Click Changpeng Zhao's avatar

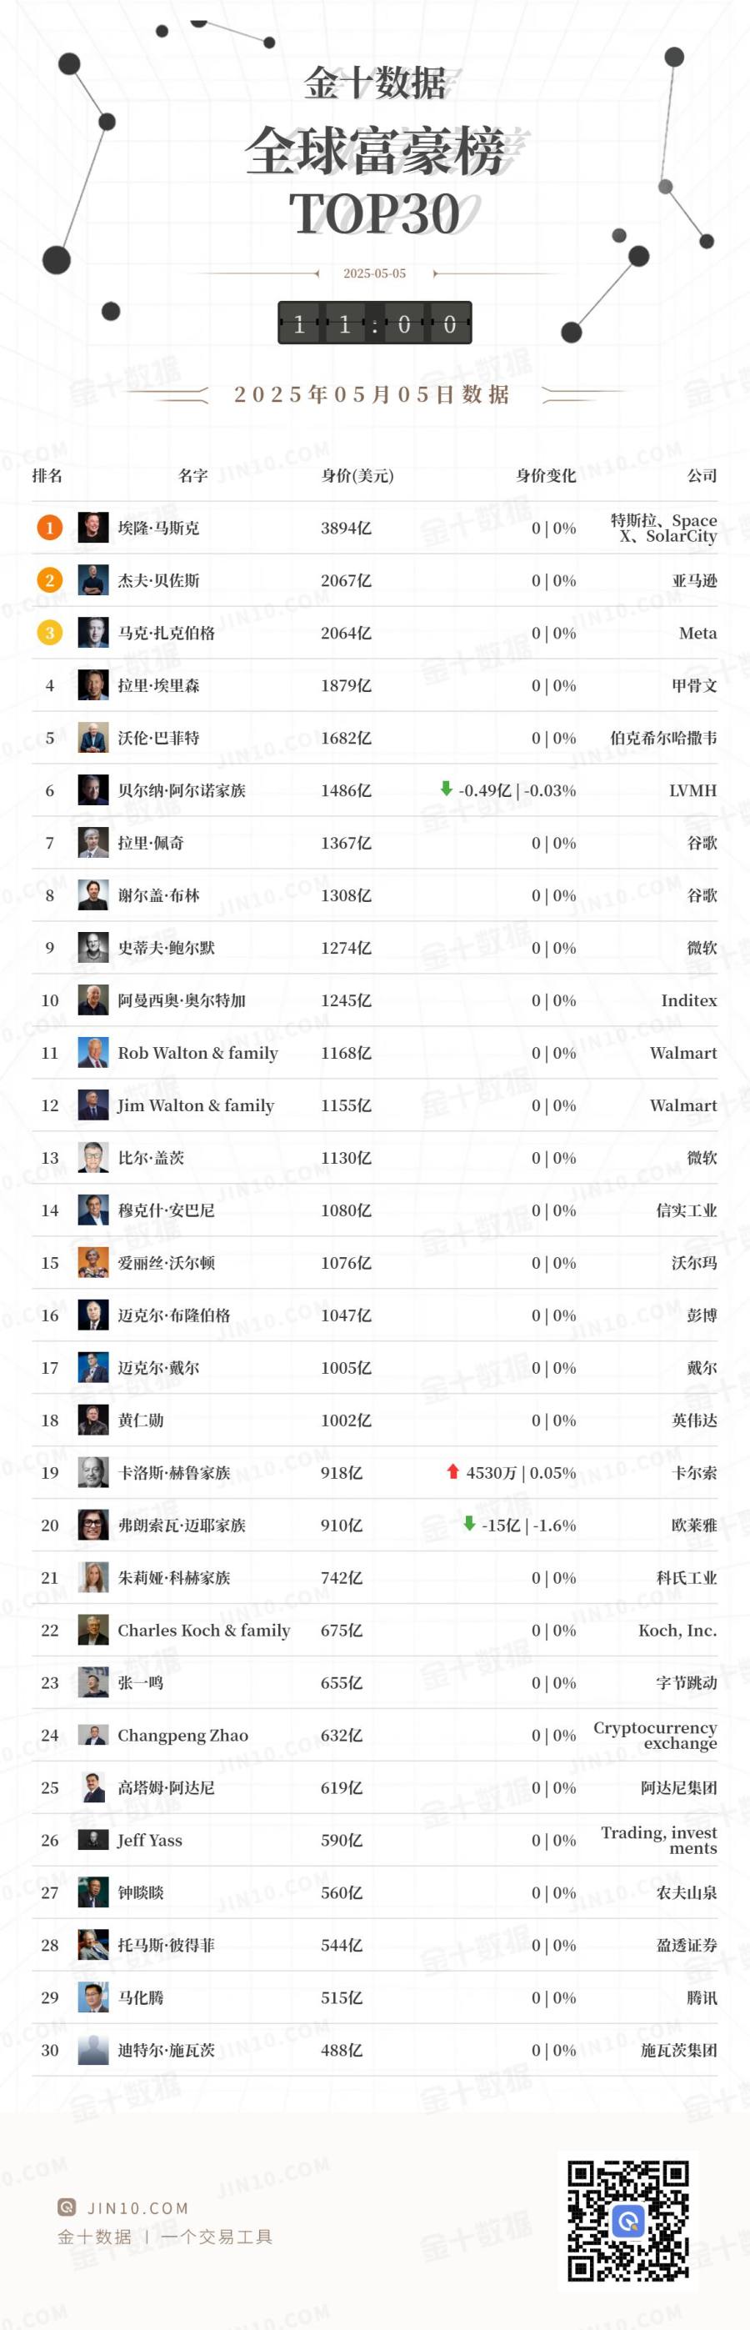pyautogui.click(x=93, y=1735)
